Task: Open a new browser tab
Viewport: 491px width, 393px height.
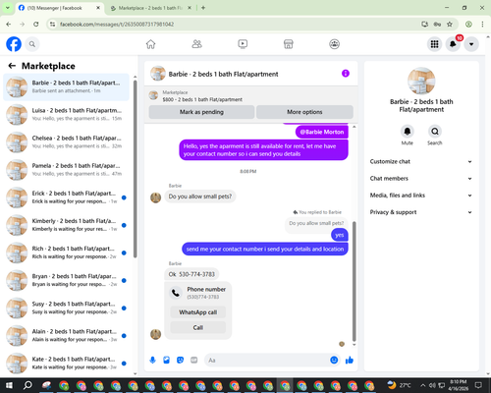Action: 203,8
